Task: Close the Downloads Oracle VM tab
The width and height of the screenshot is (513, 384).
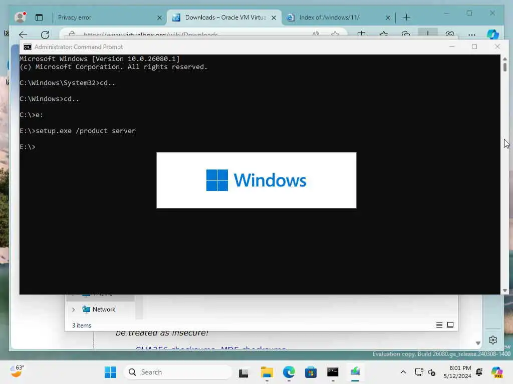Action: click(274, 17)
